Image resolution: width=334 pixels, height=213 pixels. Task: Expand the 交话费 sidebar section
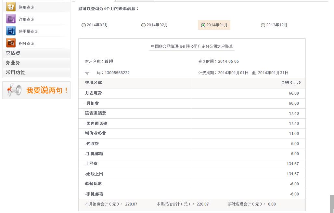(13, 53)
